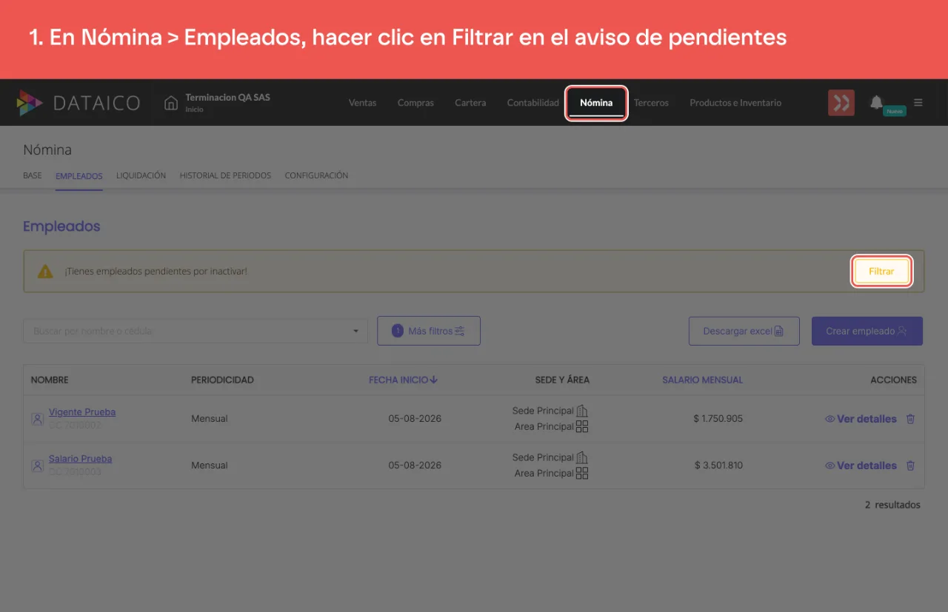
Task: Open the Cartera menu
Action: click(470, 103)
